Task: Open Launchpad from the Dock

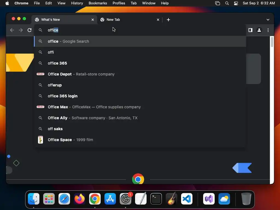Action: (49, 199)
